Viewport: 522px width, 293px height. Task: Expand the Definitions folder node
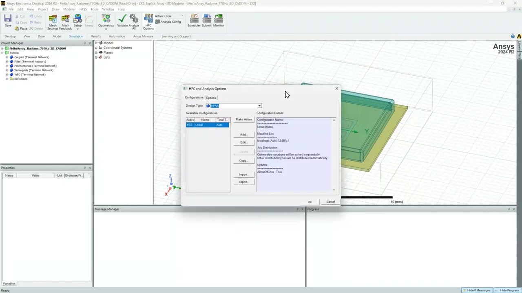click(x=7, y=79)
